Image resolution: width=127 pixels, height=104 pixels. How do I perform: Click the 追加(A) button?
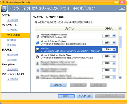point(58,85)
